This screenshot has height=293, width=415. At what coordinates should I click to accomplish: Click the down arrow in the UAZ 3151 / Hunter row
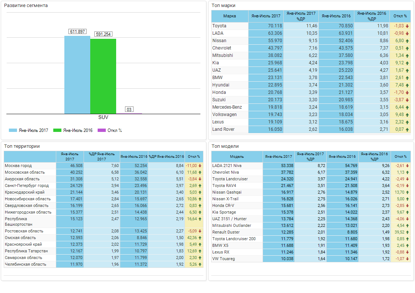pyautogui.click(x=407, y=219)
